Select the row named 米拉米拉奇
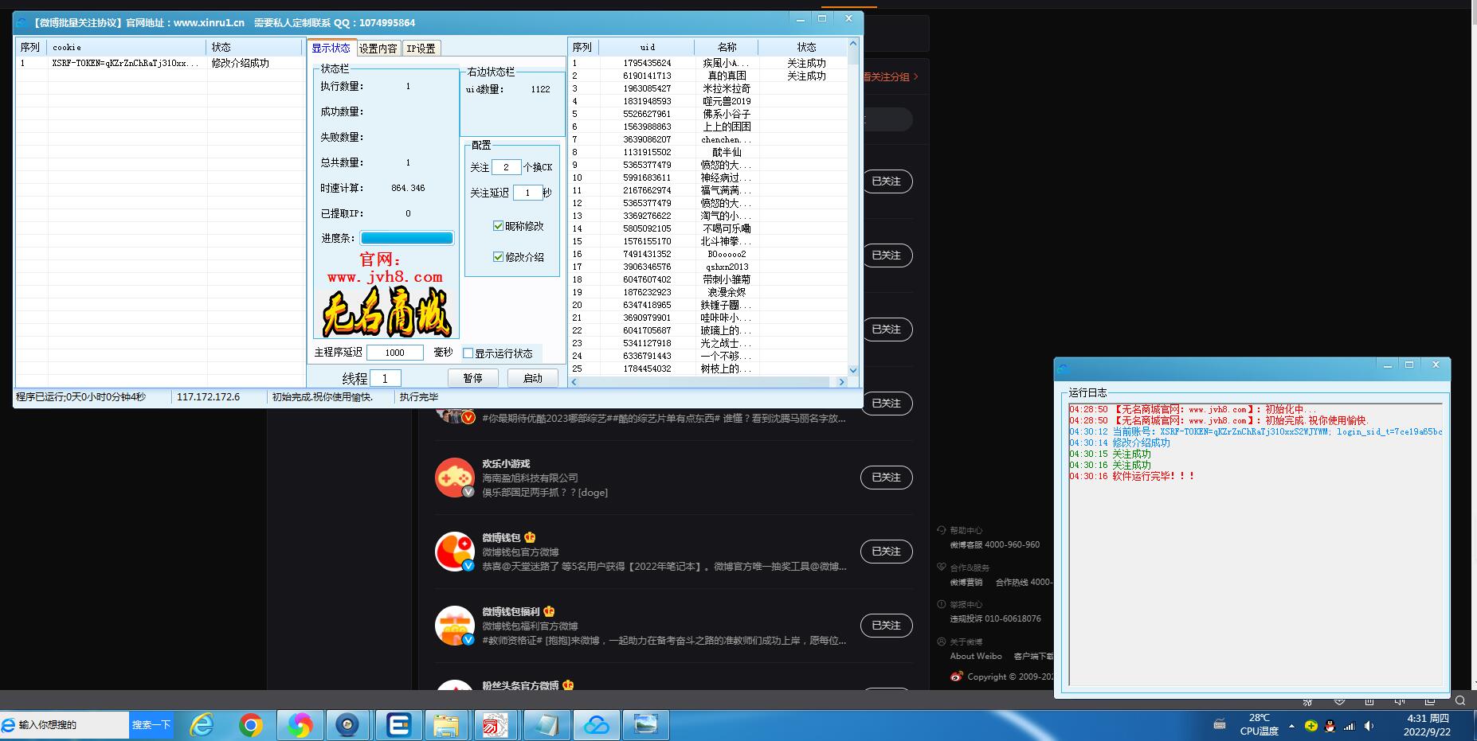 (709, 88)
